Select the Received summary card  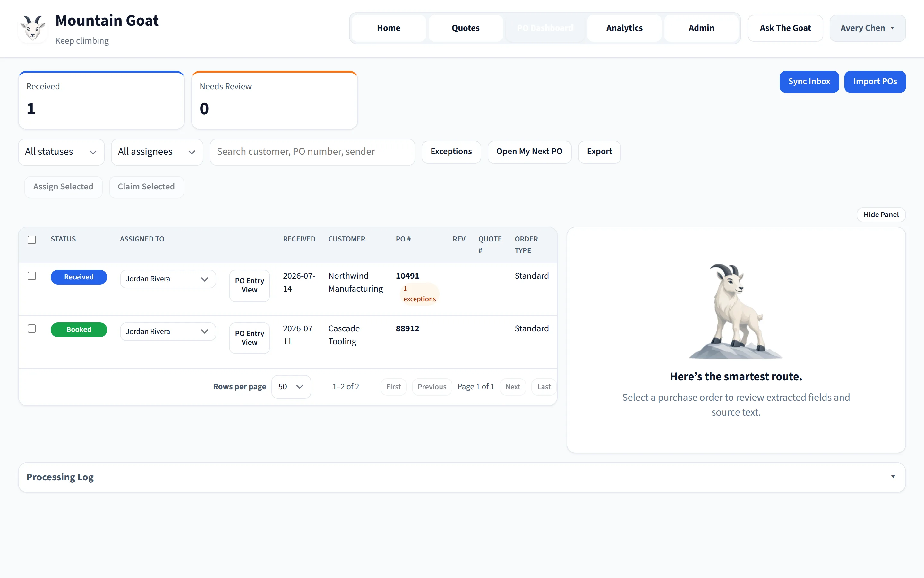click(x=101, y=100)
